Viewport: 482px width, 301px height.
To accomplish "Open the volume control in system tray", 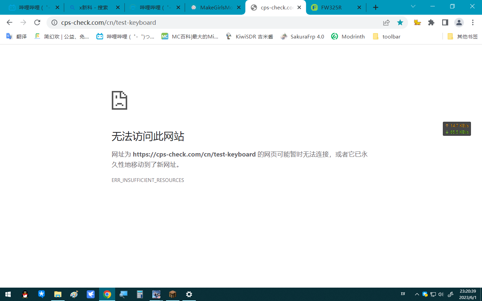I will click(x=441, y=294).
